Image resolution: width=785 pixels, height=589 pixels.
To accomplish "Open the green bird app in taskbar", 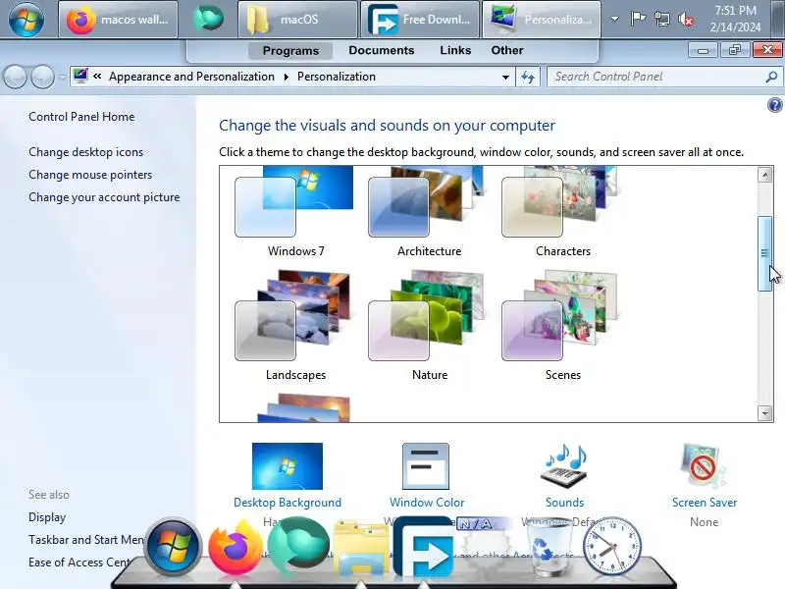I will pyautogui.click(x=208, y=19).
